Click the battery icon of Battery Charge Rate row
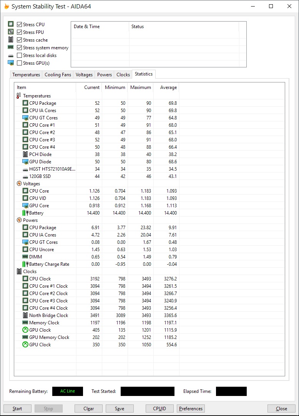The image size is (299, 416). [25, 264]
